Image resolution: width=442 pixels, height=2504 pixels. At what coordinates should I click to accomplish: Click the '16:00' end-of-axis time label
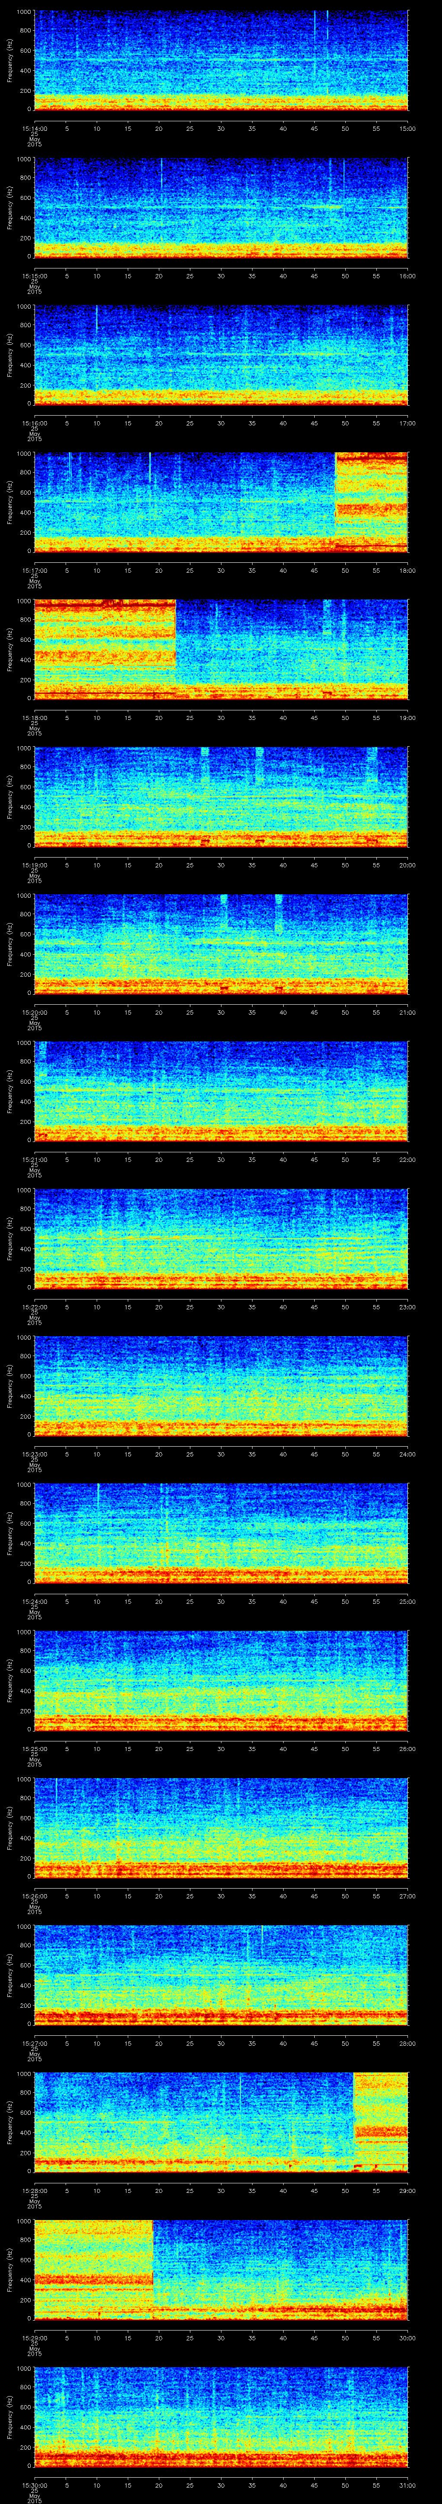click(408, 277)
